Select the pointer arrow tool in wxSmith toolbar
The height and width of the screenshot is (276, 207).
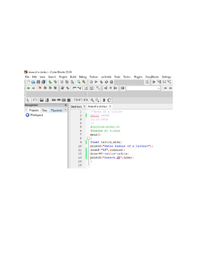28,100
